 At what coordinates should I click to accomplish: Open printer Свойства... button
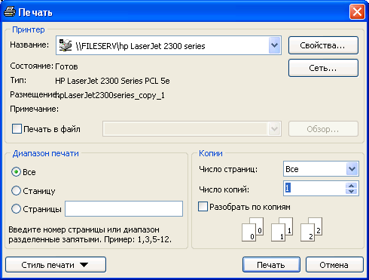coord(323,45)
